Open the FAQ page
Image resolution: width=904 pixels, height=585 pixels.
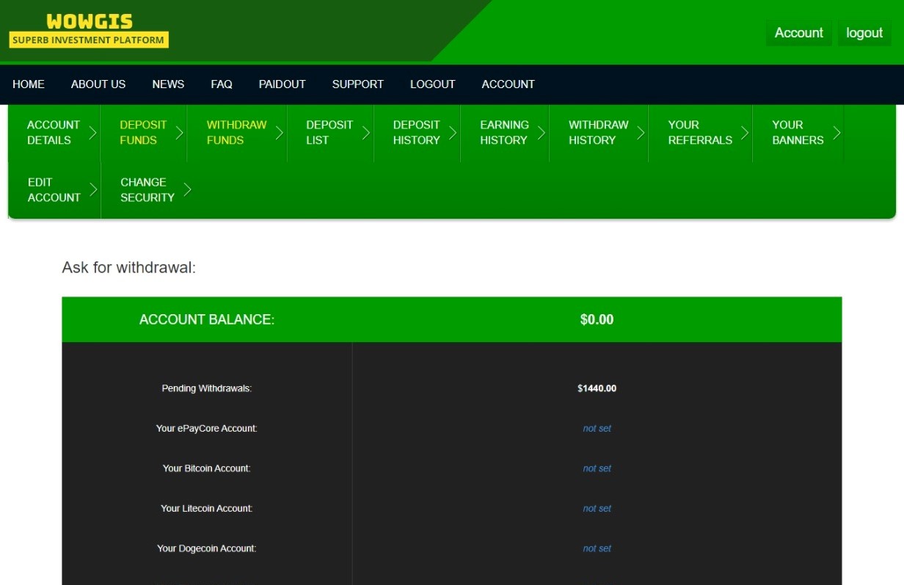tap(222, 84)
